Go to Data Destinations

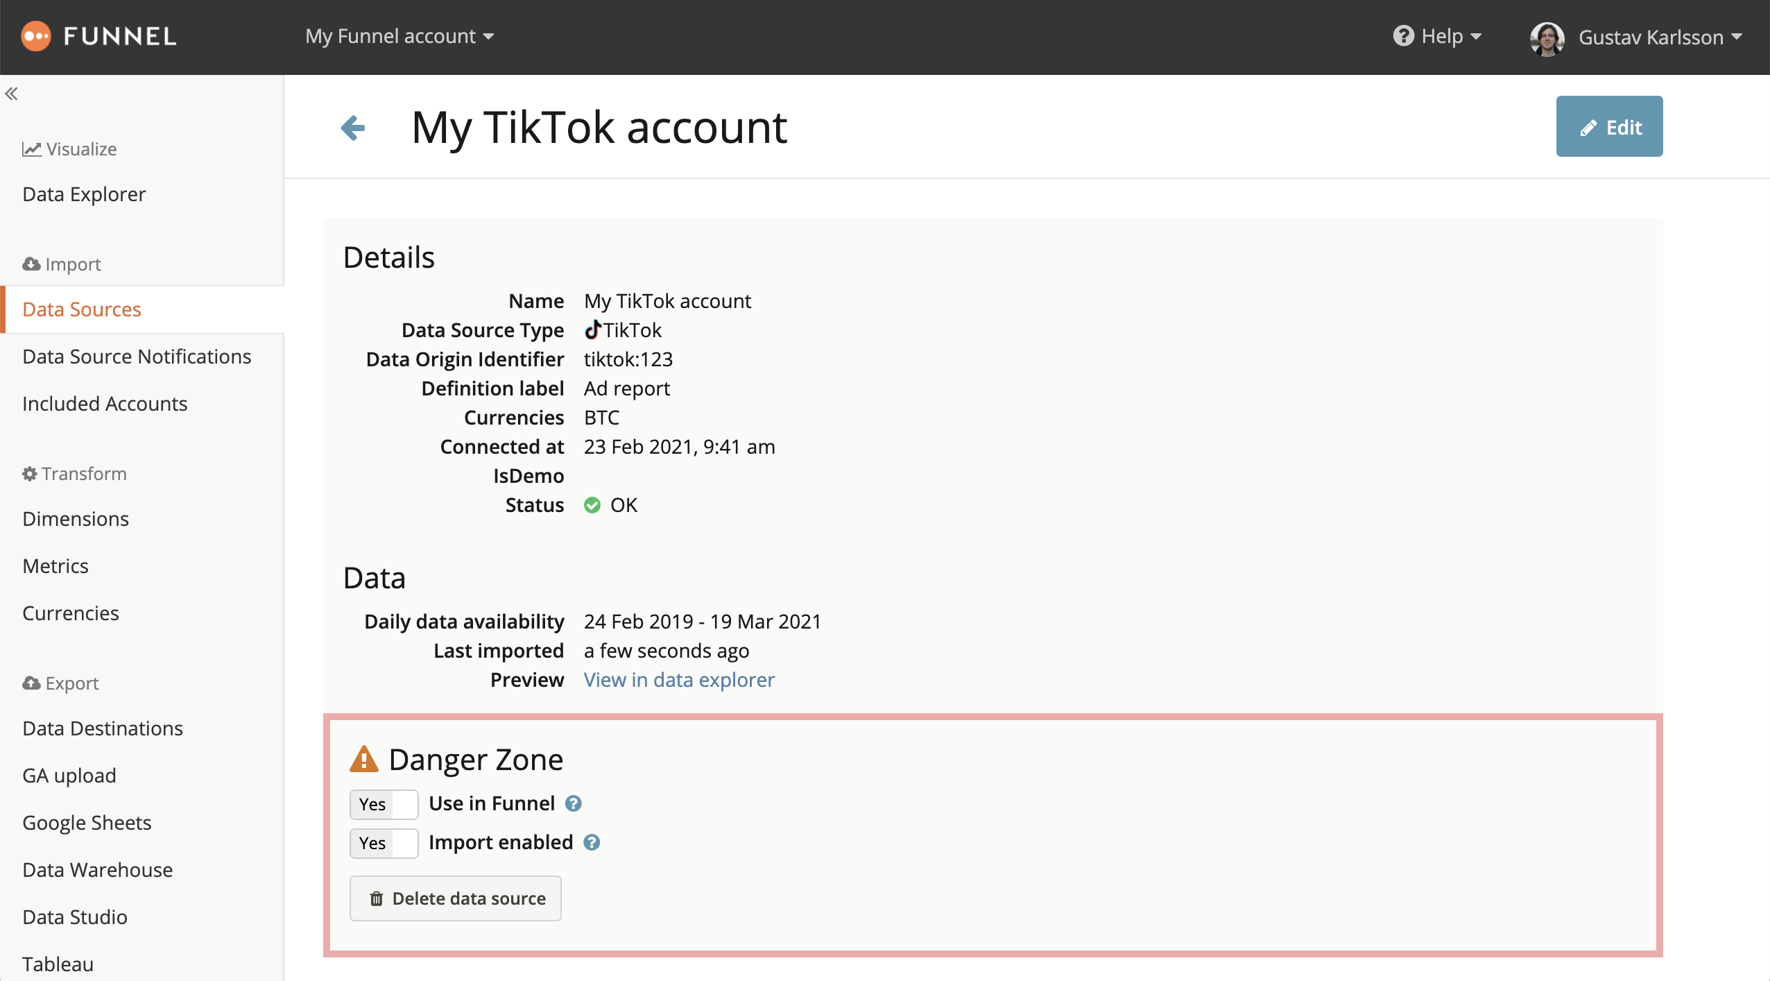(103, 728)
